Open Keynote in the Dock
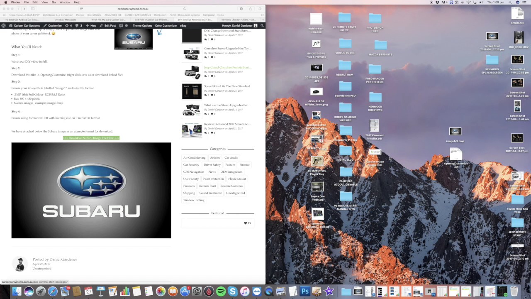This screenshot has width=531, height=299. point(101,292)
